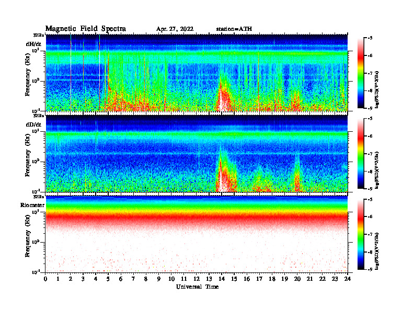The height and width of the screenshot is (320, 414).
Task: Click the "23" tick on Universal Time axis
Action: 335,279
